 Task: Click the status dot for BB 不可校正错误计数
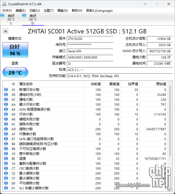pyautogui.click(x=6, y=149)
